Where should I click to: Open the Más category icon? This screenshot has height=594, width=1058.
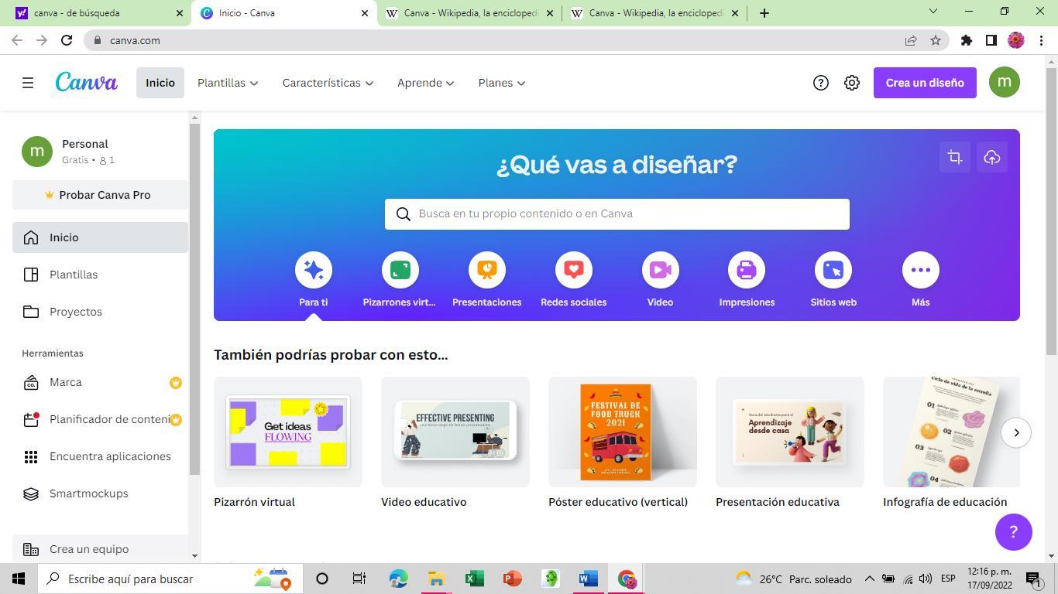921,270
